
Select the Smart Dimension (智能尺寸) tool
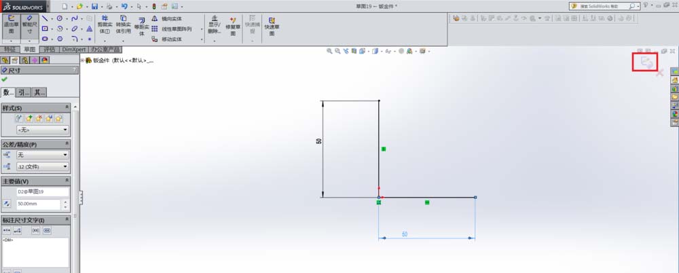[x=29, y=25]
